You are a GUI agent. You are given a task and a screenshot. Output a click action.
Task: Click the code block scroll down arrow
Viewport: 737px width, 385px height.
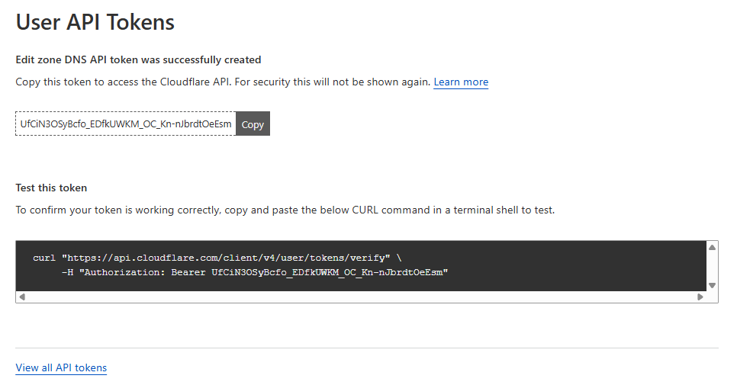point(712,285)
